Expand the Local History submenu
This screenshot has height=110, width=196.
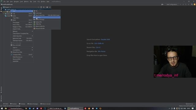pyautogui.click(x=22, y=50)
